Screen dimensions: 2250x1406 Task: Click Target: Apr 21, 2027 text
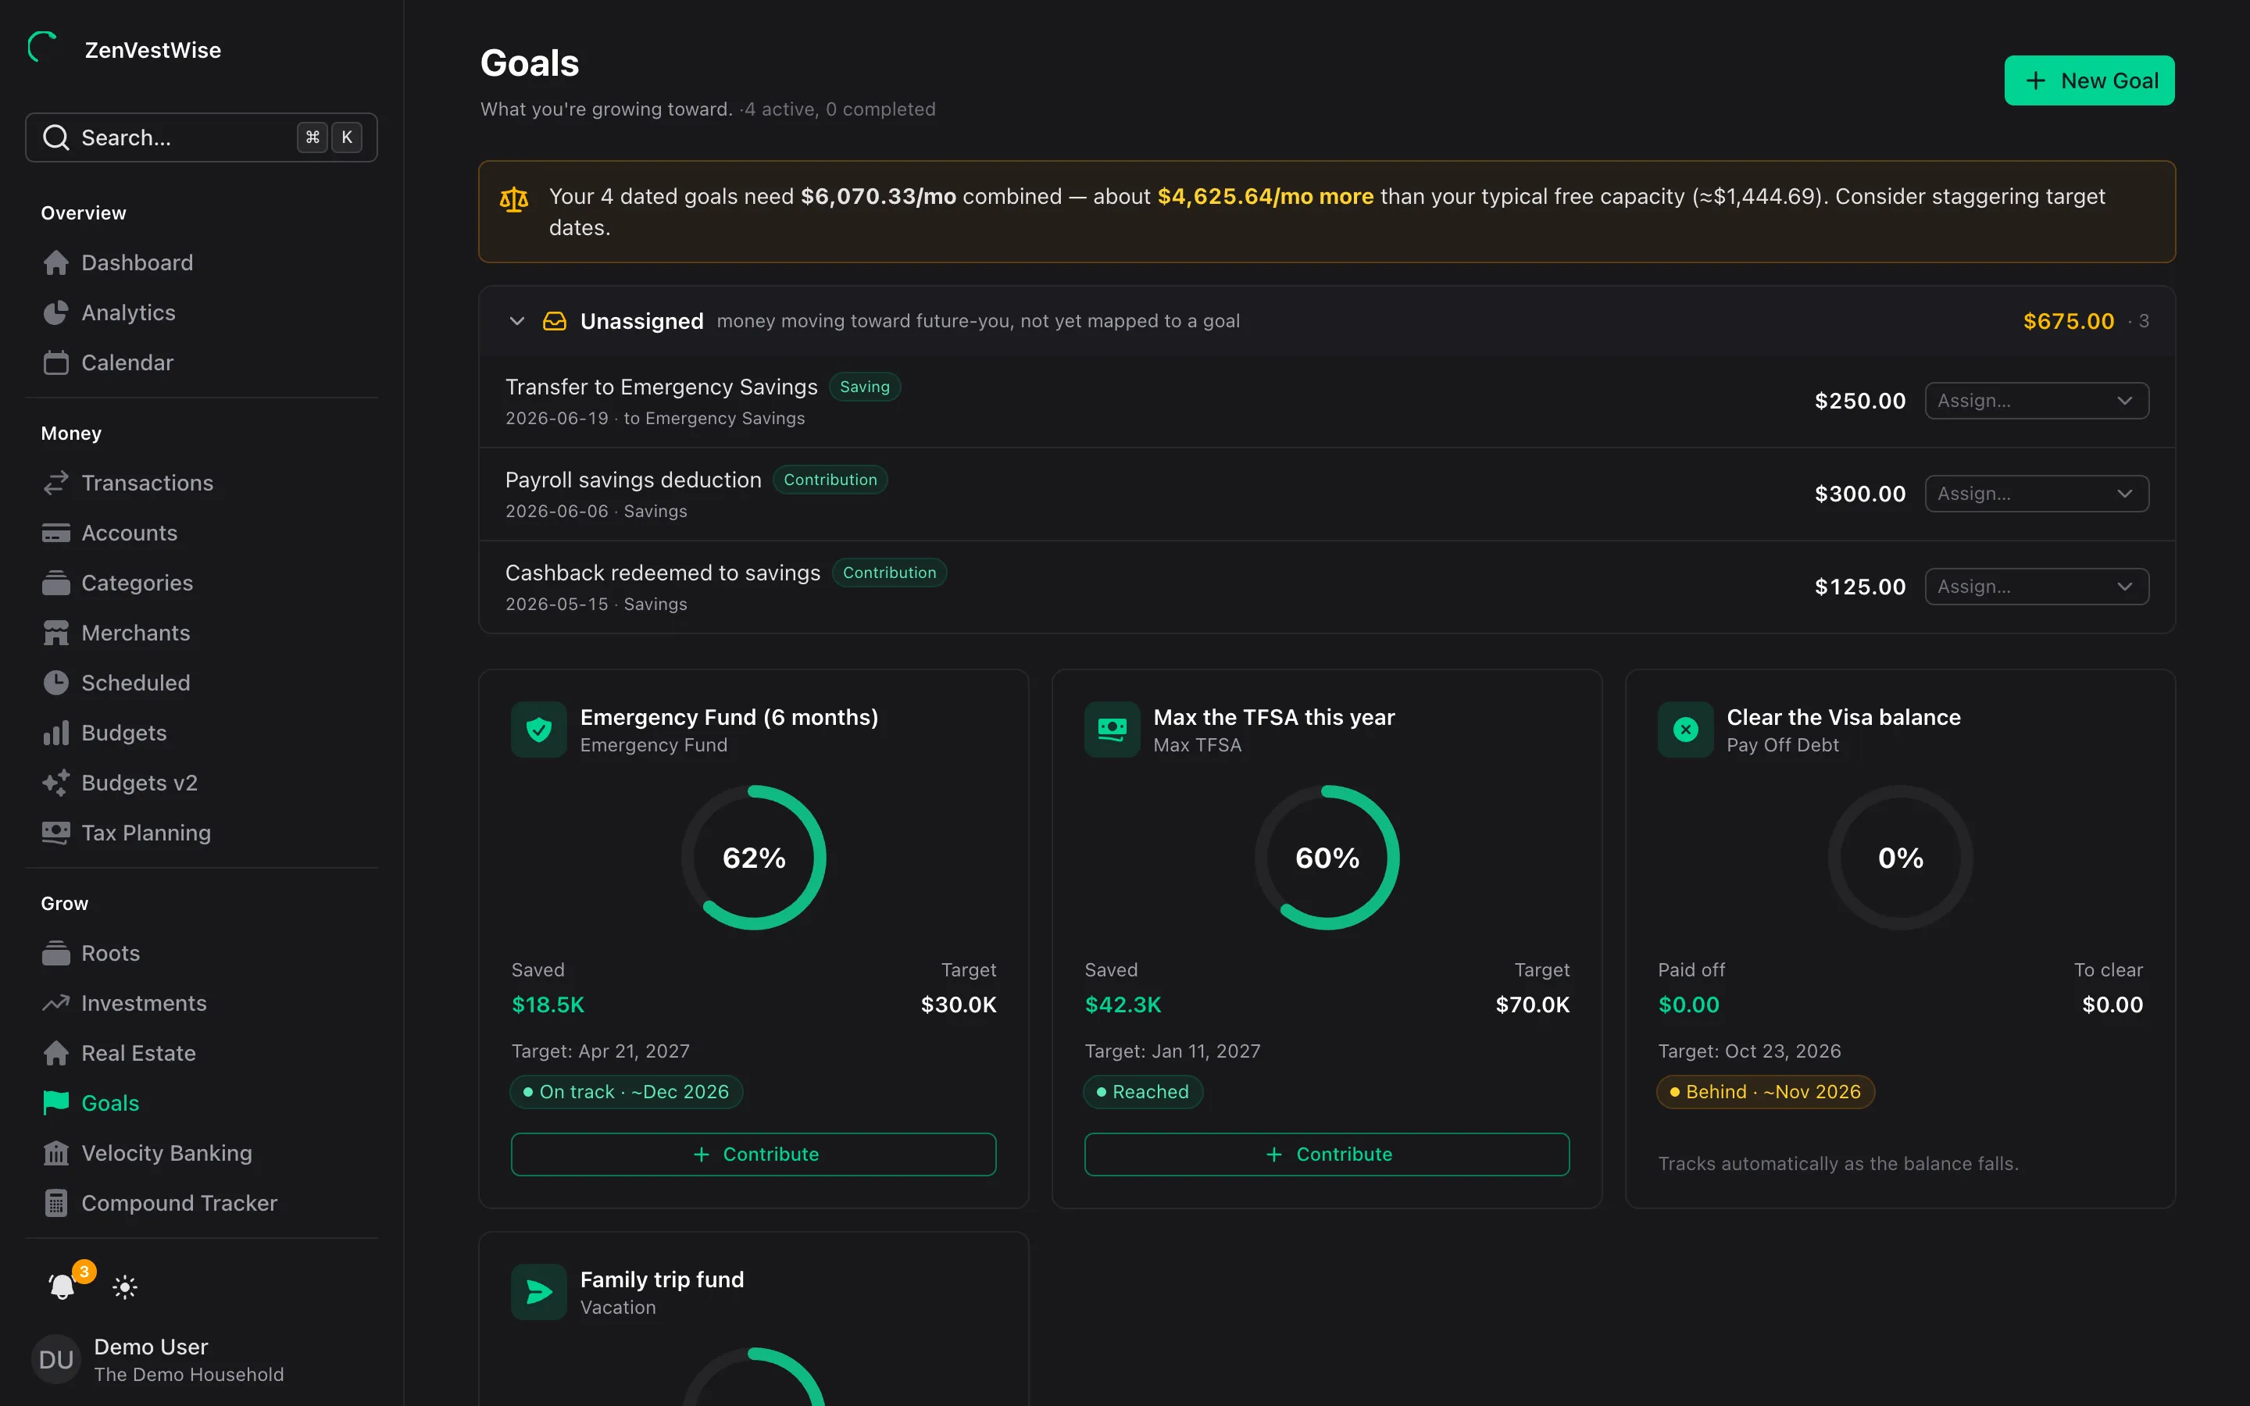[x=601, y=1051]
